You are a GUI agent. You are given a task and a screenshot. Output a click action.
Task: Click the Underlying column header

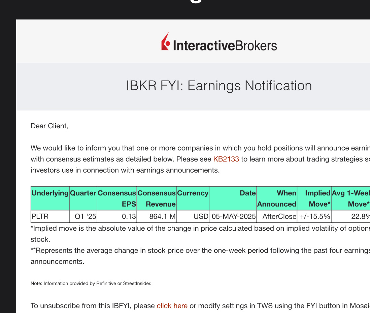(50, 198)
